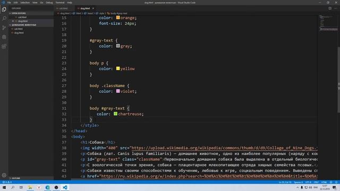The image size is (340, 191).
Task: Open the Help menu
Action: click(x=70, y=3)
